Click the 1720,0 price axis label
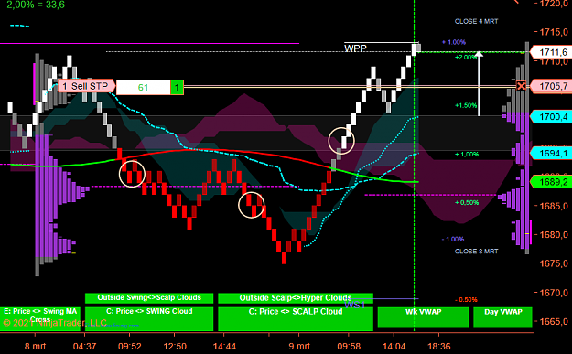The width and height of the screenshot is (572, 354). [554, 4]
